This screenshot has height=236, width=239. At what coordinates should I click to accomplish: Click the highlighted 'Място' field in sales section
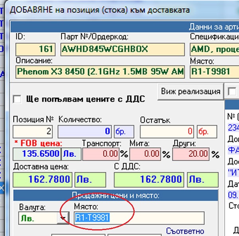point(139,218)
